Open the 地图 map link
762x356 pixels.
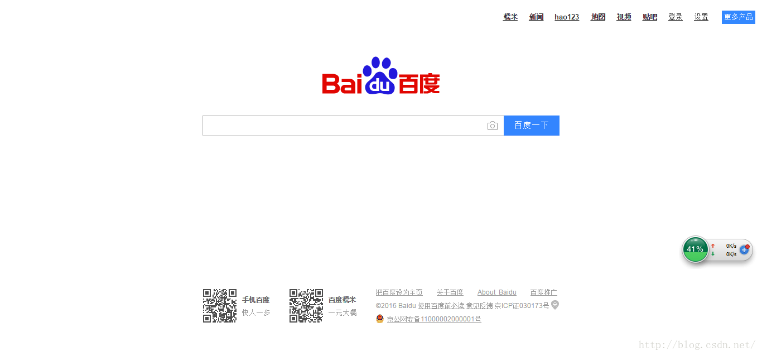(x=598, y=17)
